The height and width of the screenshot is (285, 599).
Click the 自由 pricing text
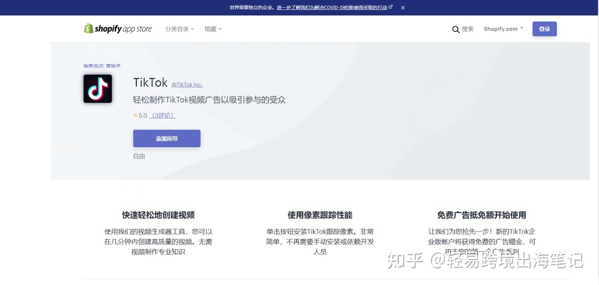pos(139,156)
